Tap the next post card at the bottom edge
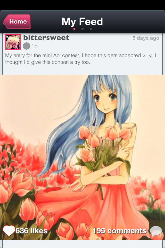Image resolution: width=165 pixels, height=248 pixels. point(82,244)
